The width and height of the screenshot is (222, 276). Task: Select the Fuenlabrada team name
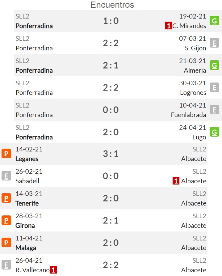pos(188,115)
